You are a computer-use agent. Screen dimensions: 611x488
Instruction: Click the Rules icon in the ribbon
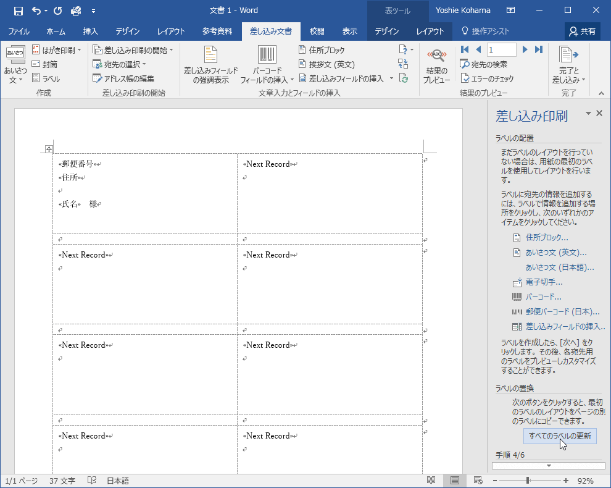coord(405,49)
